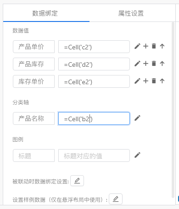Click the plus icon beside 库存单价 row
This screenshot has height=209, width=179.
click(145, 81)
